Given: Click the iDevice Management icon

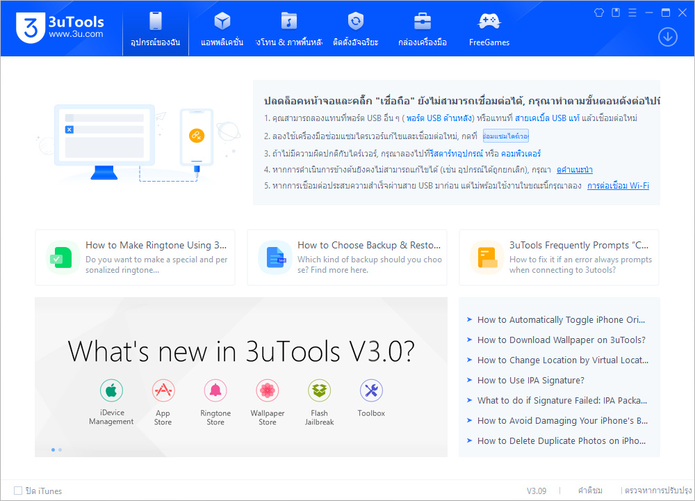Looking at the screenshot, I should (x=111, y=390).
